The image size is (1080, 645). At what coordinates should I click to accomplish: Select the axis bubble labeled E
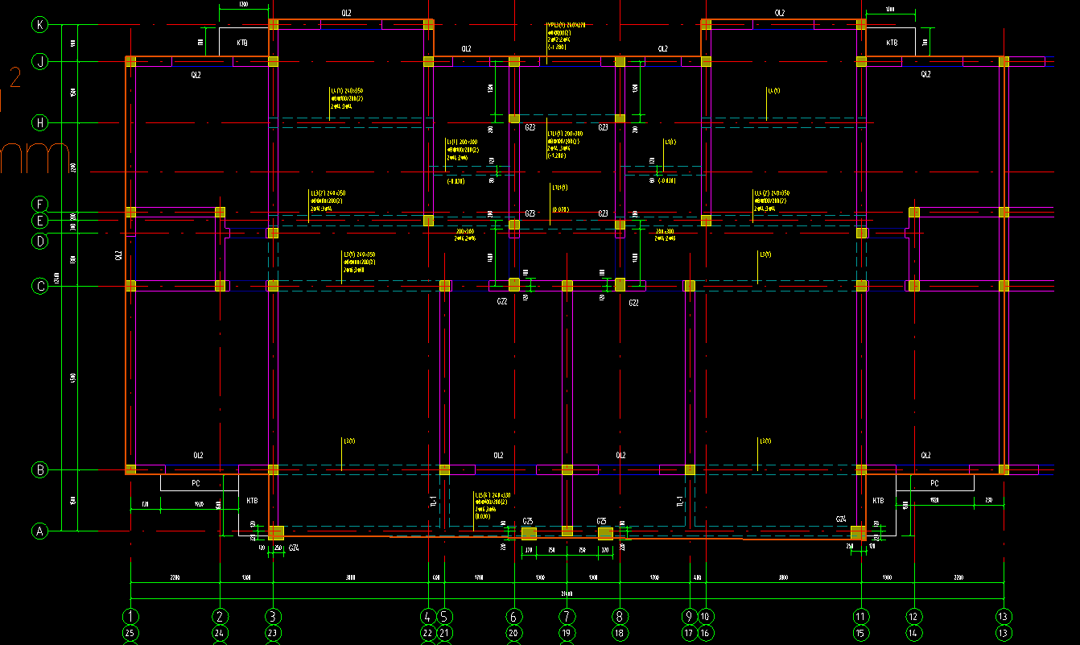[39, 221]
